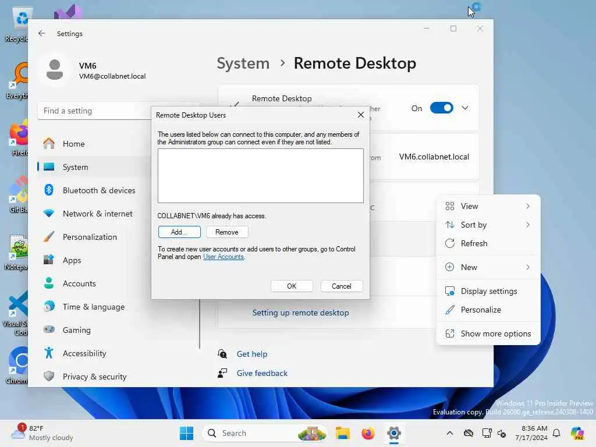Screen dimensions: 596x447
Task: Click the Give feedback person icon
Action: 222,373
